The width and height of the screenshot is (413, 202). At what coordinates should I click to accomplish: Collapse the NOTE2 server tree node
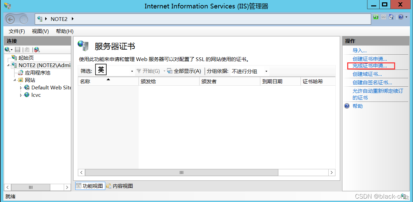(9, 65)
